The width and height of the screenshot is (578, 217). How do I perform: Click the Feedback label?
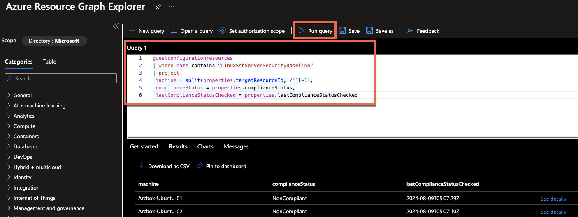[x=428, y=31]
